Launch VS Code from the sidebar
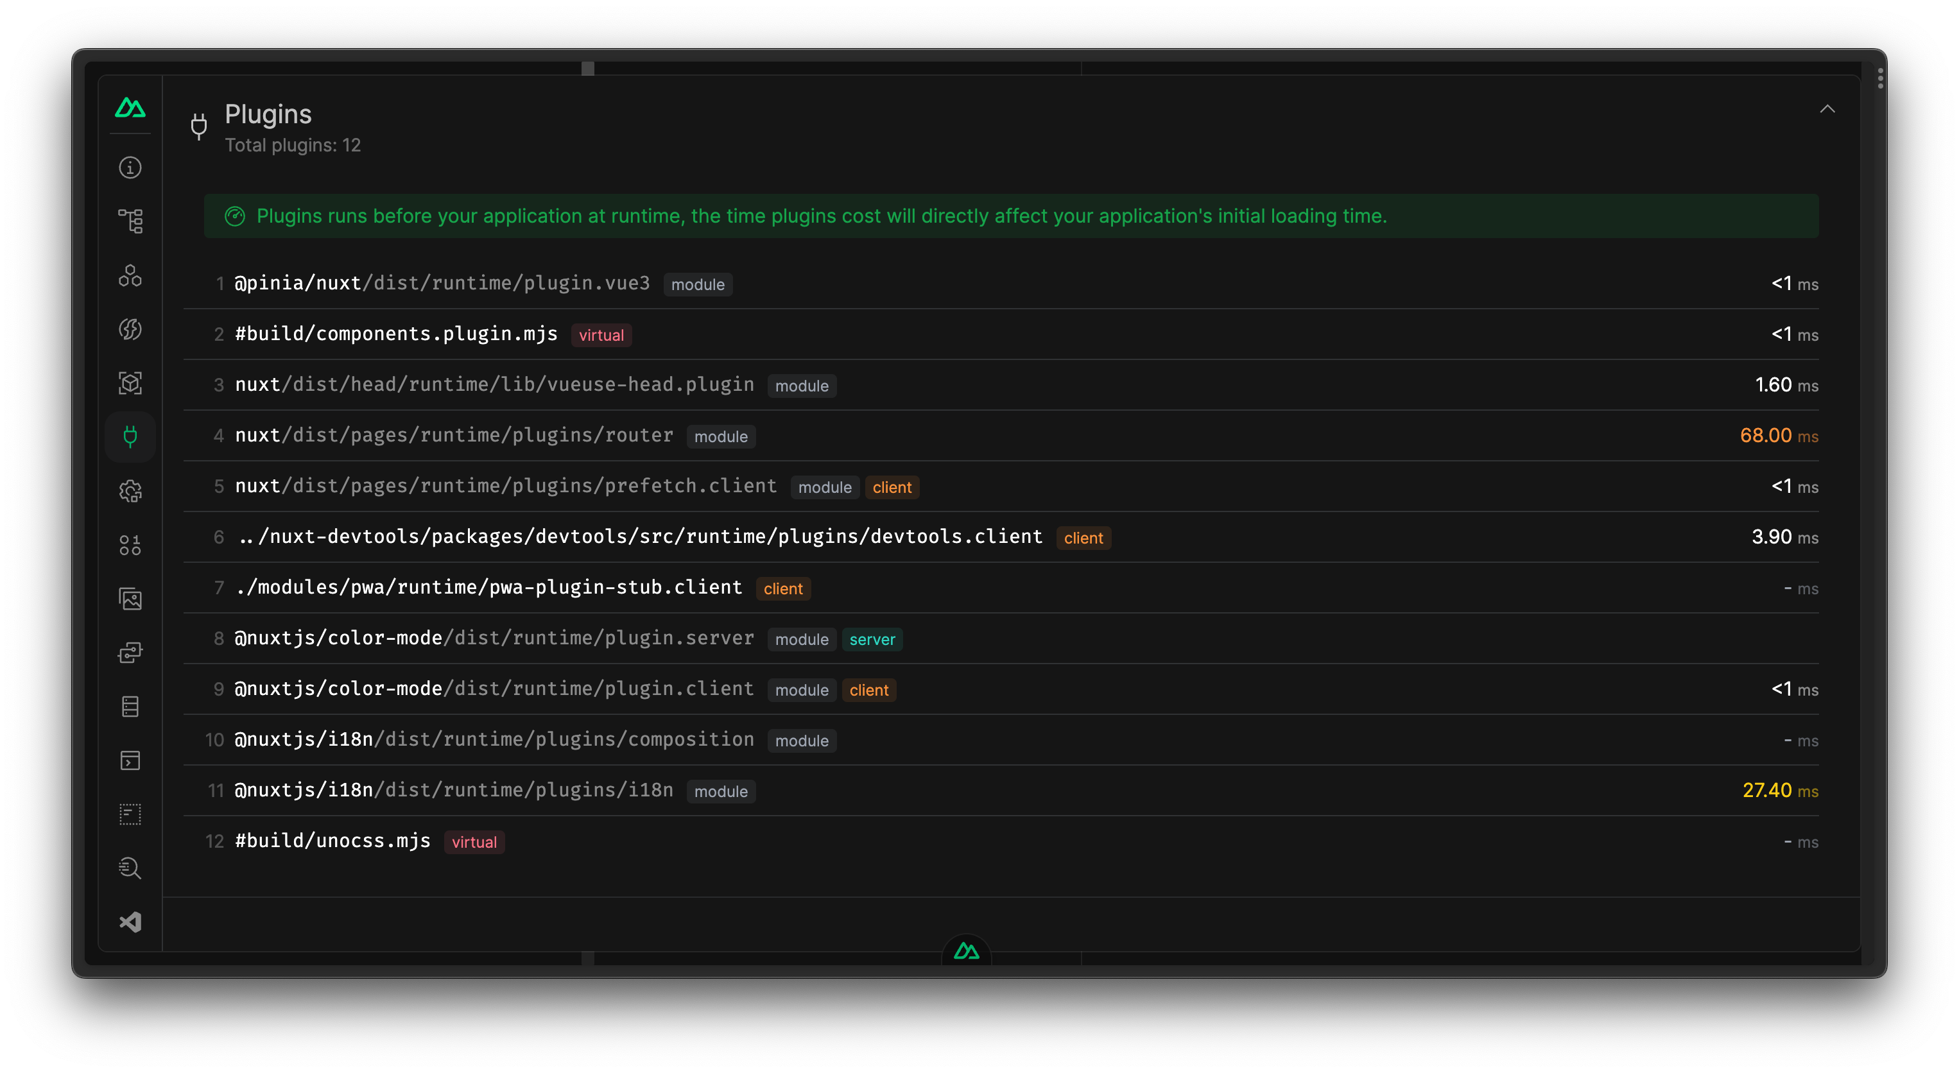 point(130,922)
